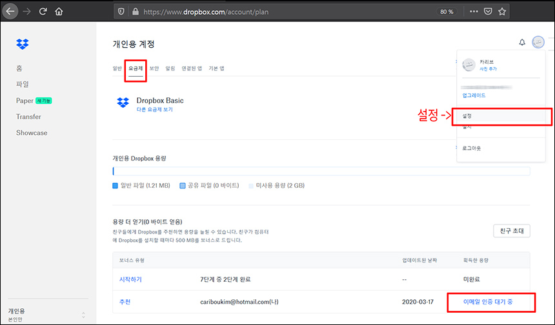Image resolution: width=555 pixels, height=325 pixels.
Task: Switch to the 알림 tab
Action: 170,68
